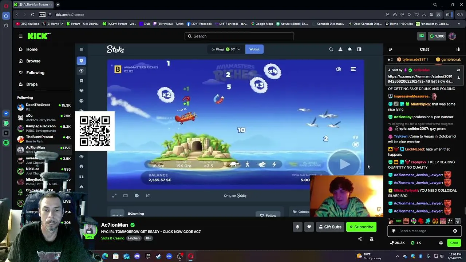Open the Home • HBO Max bookmark
This screenshot has height=262, width=466.
399,24
